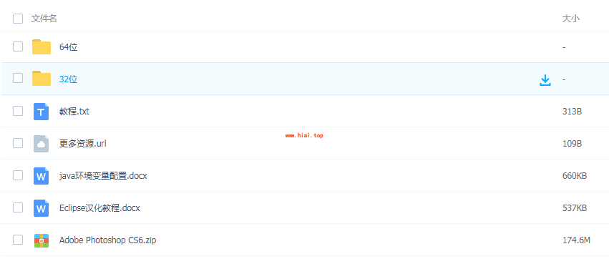This screenshot has height=269, width=609.
Task: Click Word icon of java环境变量配置.docx
Action: pyautogui.click(x=42, y=176)
